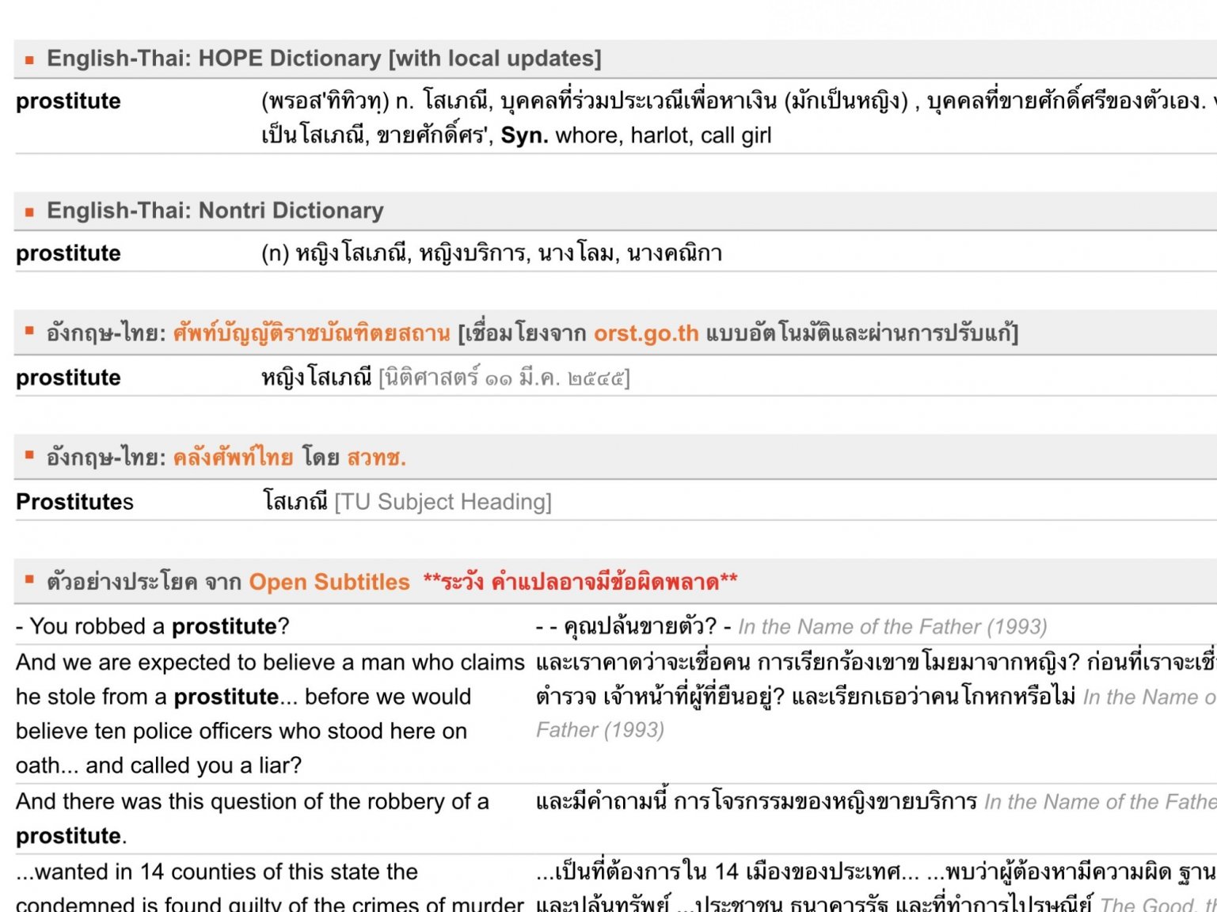Click the สวทช. link

(376, 458)
